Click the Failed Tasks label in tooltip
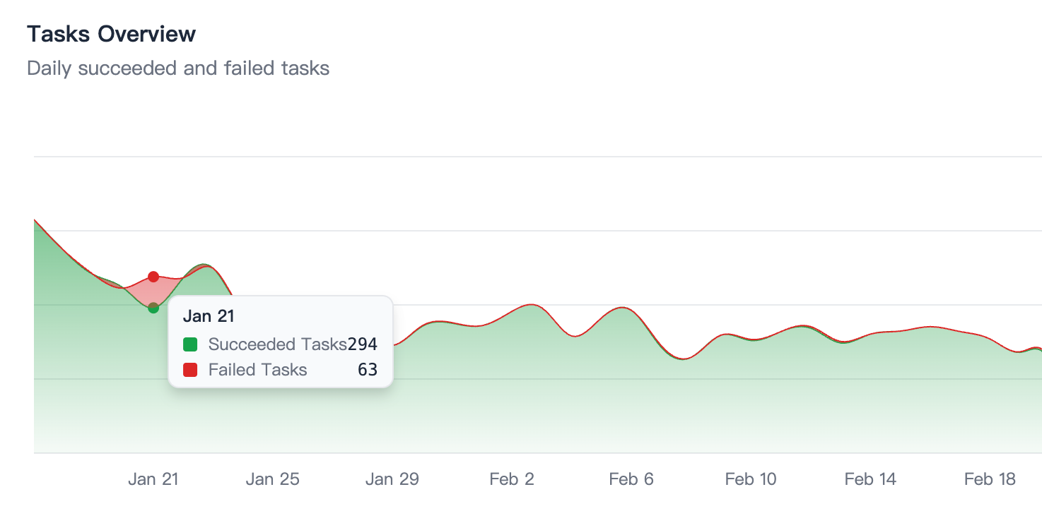 [257, 370]
